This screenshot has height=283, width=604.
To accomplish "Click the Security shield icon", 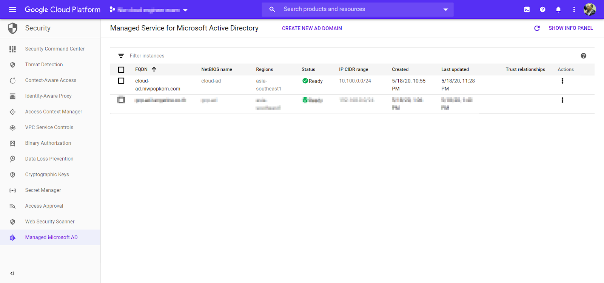I will pos(12,28).
